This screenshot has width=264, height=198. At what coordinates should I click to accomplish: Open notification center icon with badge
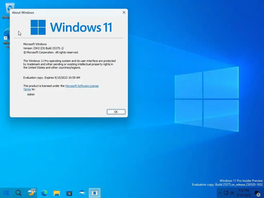tap(257, 193)
